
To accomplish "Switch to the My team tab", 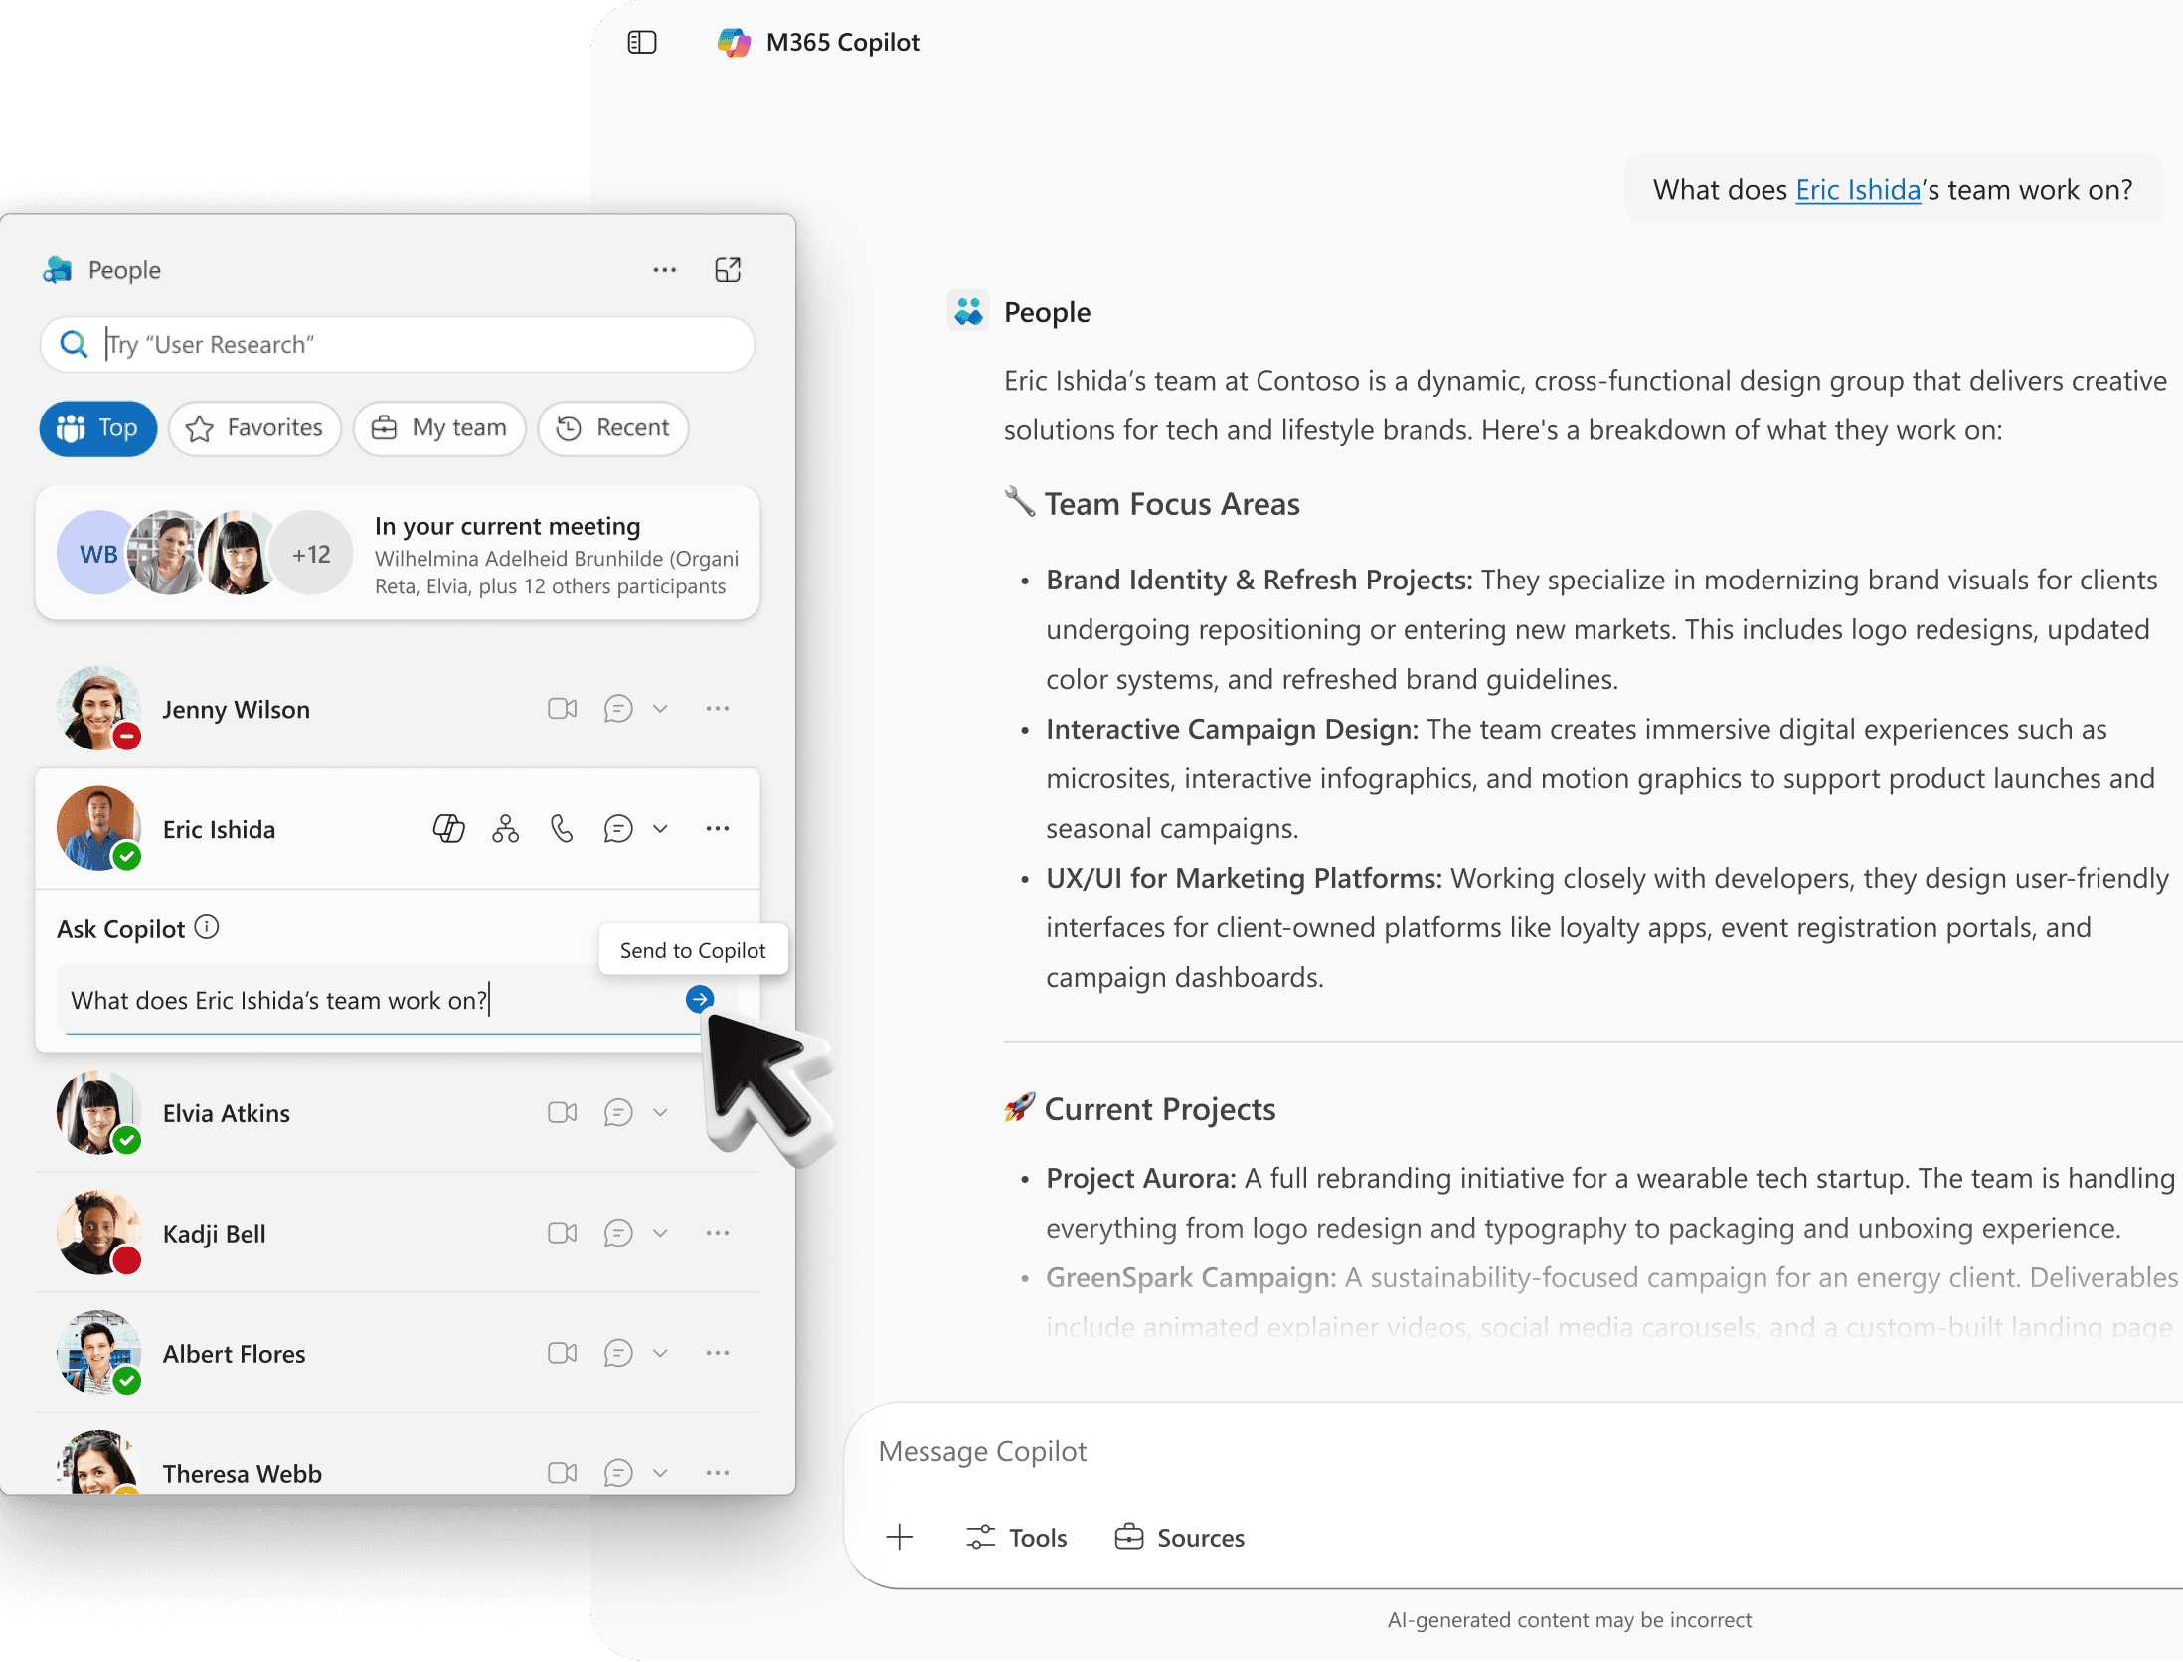I will pyautogui.click(x=439, y=428).
